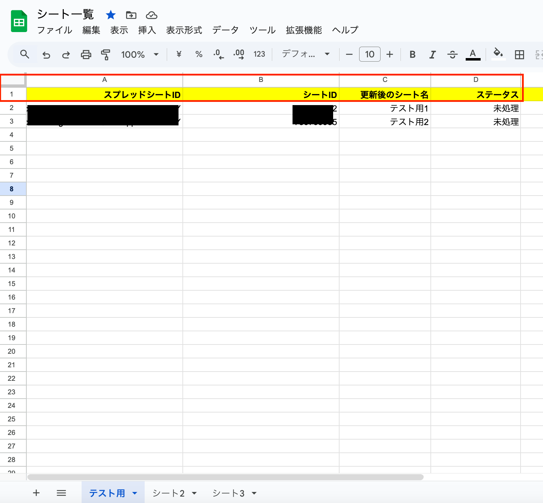Apply percent format

click(x=199, y=54)
